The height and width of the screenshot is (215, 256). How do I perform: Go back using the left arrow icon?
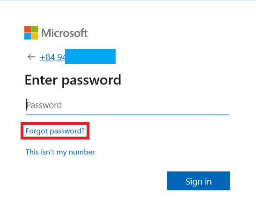coord(31,57)
